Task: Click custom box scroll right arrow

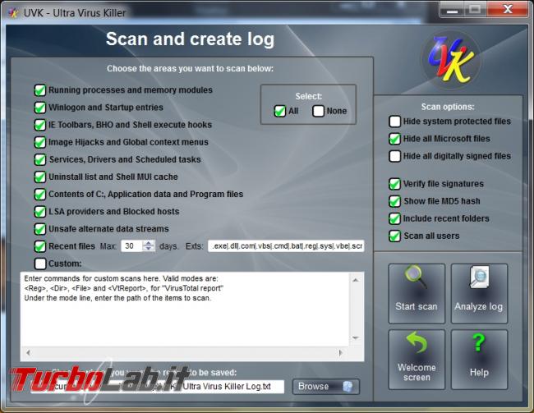Action: pyautogui.click(x=340, y=353)
